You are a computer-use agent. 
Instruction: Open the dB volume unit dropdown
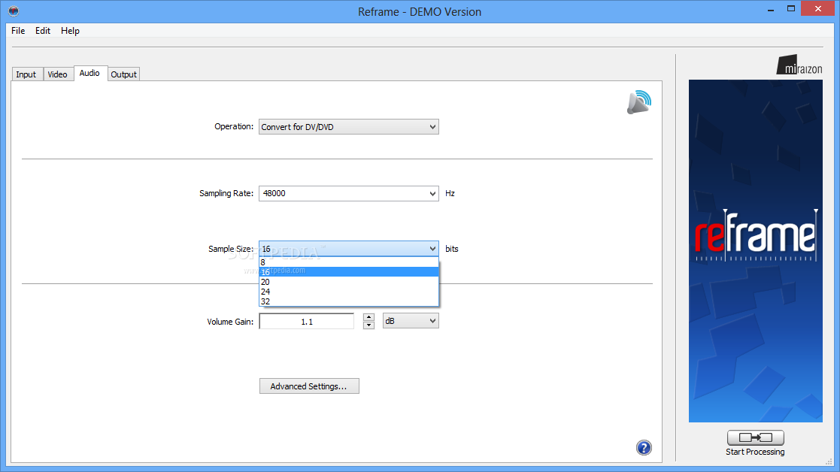click(x=411, y=321)
